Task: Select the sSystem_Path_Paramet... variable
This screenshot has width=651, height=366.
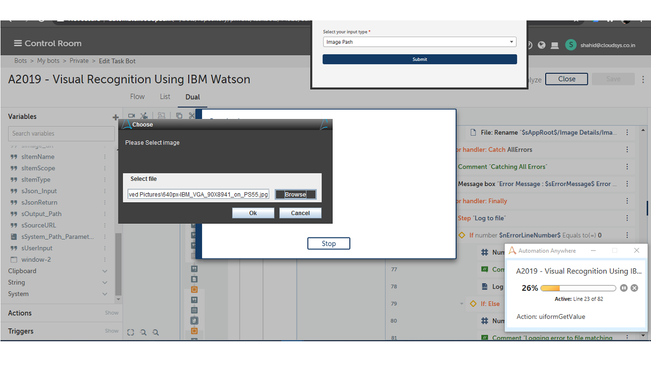Action: coord(57,237)
